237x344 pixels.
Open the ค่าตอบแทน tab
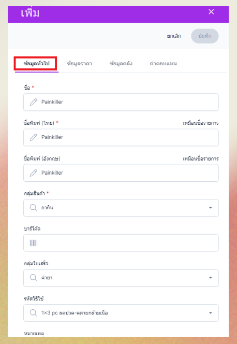(163, 64)
